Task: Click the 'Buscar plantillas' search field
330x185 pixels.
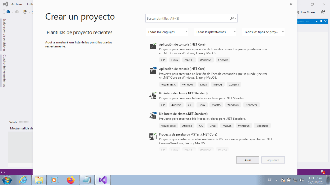Action: click(188, 18)
